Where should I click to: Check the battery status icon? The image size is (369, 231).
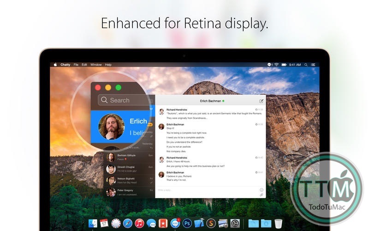point(284,65)
